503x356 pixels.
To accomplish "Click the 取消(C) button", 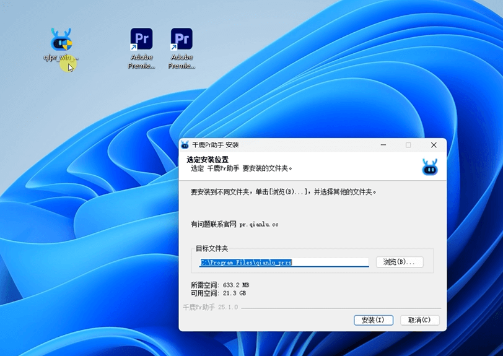I will [x=419, y=320].
